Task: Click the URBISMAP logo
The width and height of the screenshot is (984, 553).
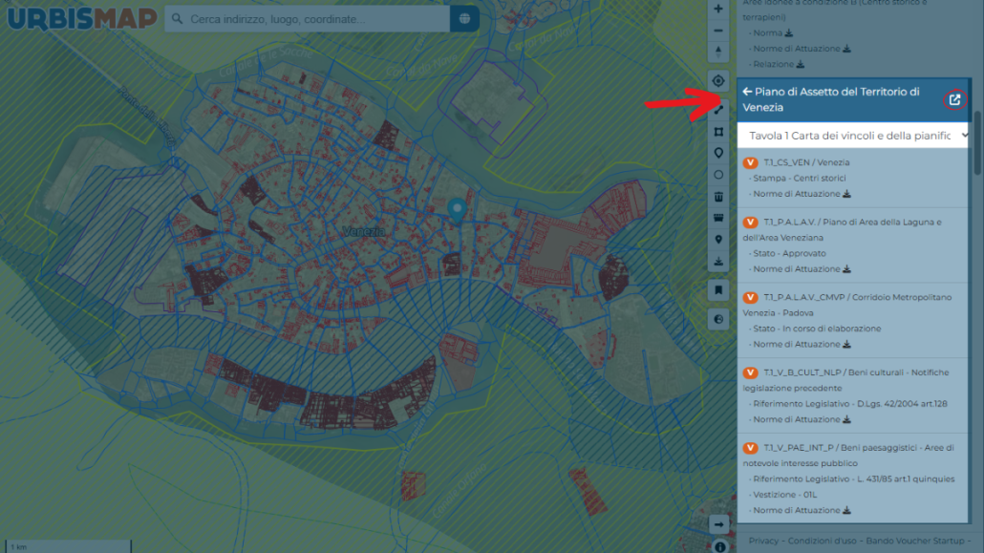Action: coord(81,18)
